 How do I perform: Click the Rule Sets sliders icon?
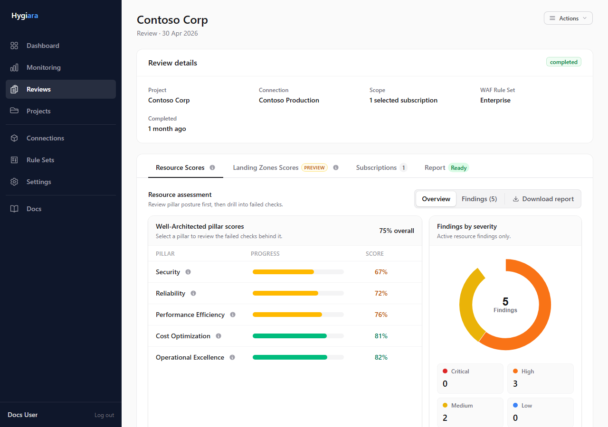pyautogui.click(x=14, y=160)
